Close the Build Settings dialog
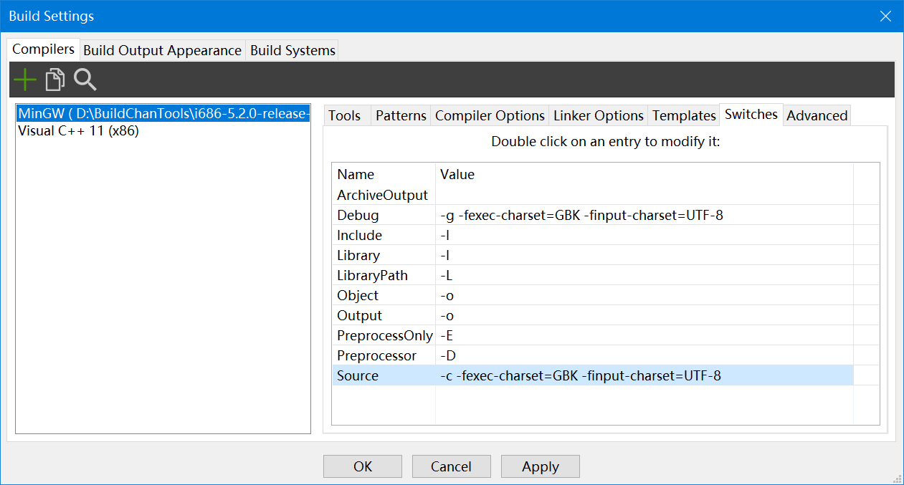 [885, 16]
